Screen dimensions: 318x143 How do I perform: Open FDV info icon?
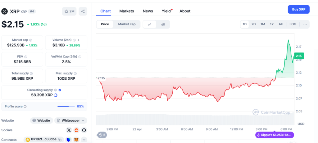[26, 57]
